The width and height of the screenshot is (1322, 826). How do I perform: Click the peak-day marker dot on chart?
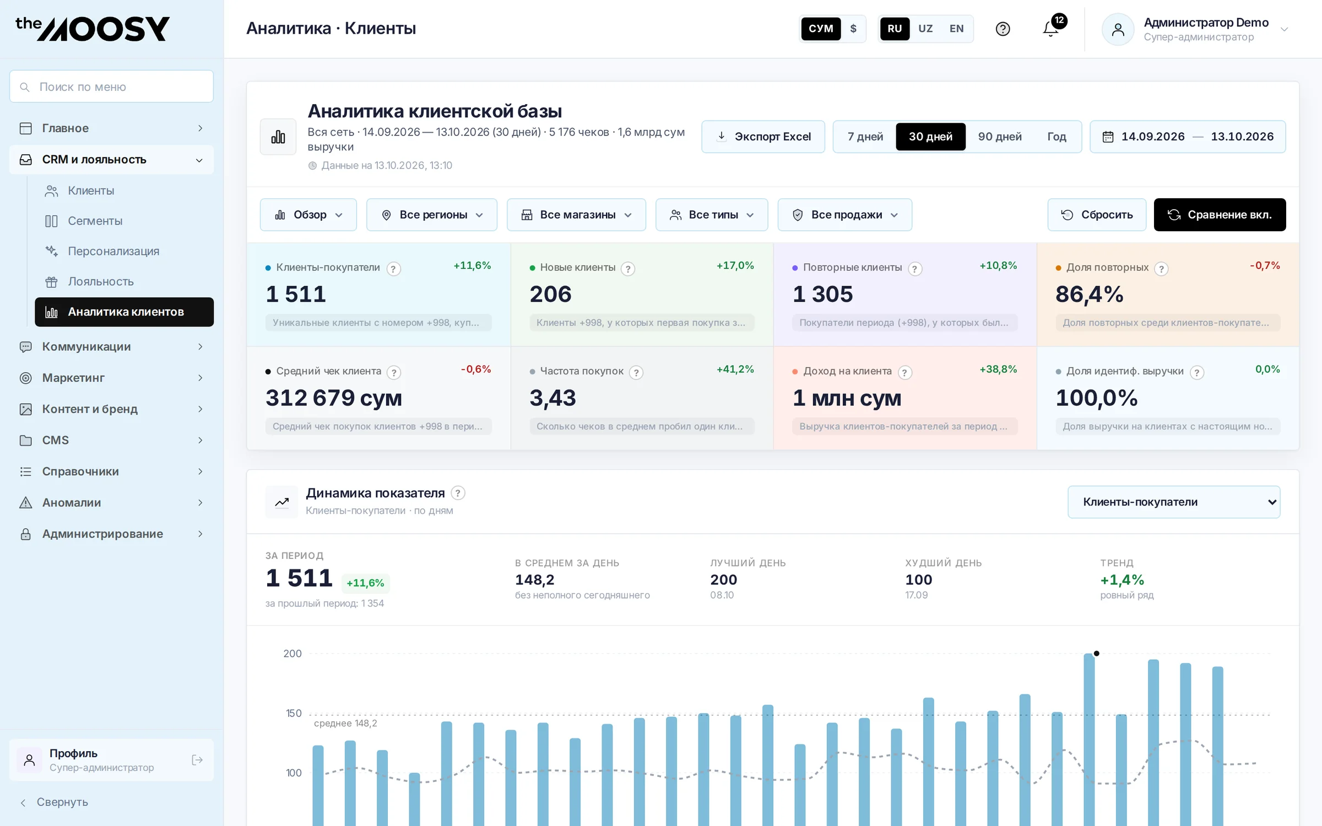(x=1096, y=653)
